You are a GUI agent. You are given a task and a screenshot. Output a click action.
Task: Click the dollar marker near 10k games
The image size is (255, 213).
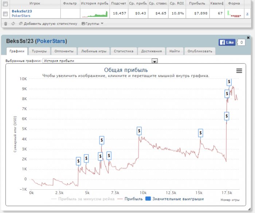[x=139, y=131]
